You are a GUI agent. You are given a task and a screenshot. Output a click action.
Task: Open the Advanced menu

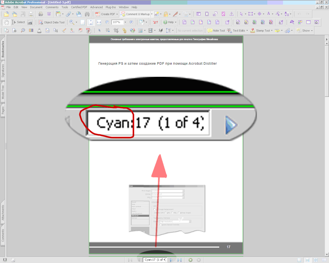click(96, 7)
